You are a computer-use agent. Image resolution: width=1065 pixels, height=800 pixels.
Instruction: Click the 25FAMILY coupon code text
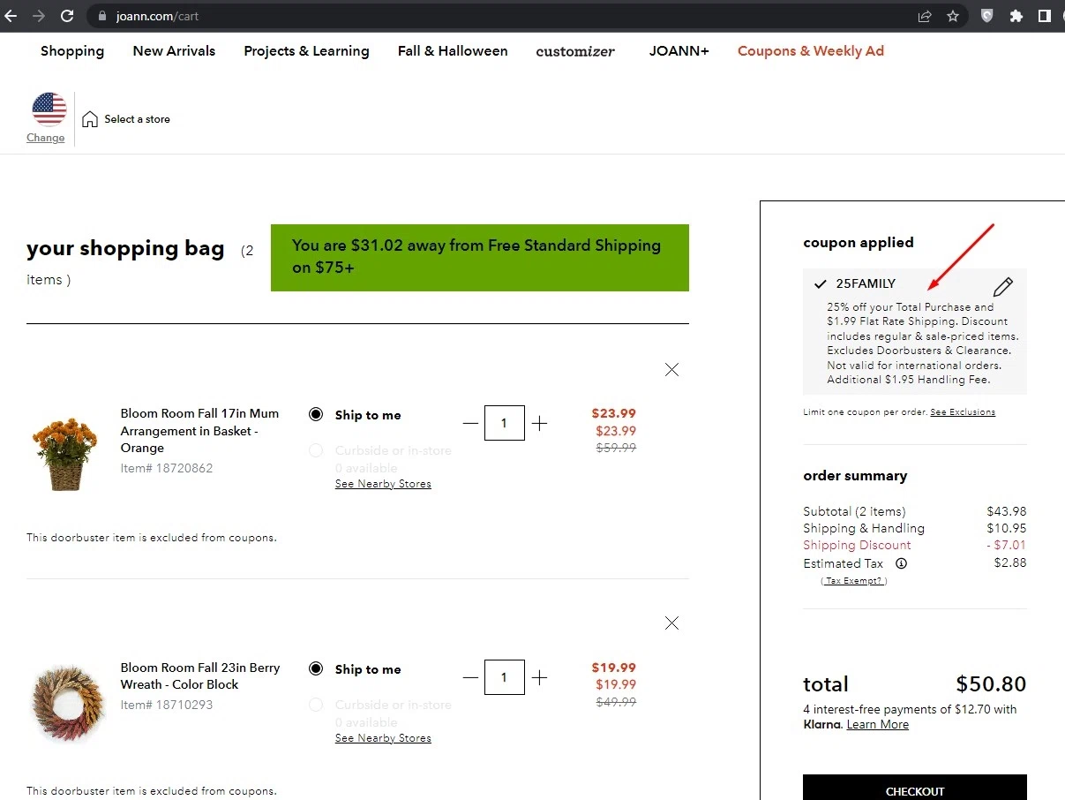click(x=866, y=284)
